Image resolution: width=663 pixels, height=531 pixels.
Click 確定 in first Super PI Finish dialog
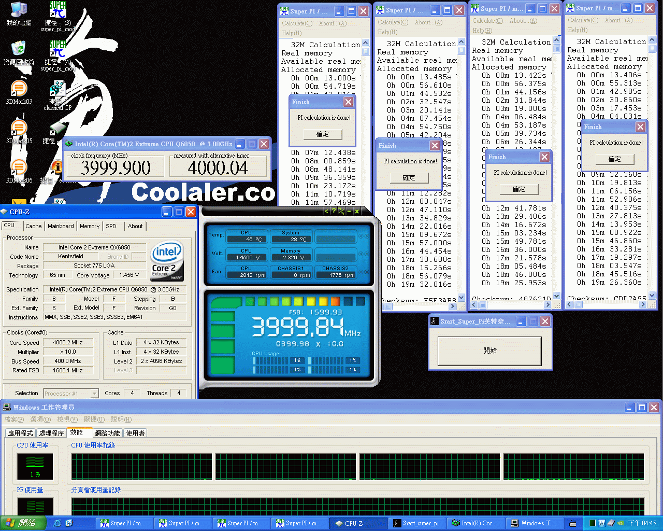323,134
